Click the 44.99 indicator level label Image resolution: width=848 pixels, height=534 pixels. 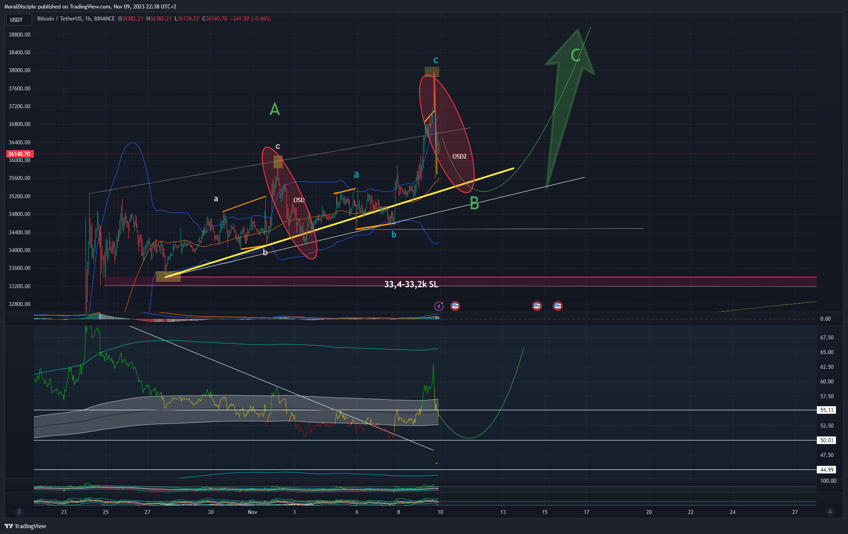pyautogui.click(x=827, y=470)
